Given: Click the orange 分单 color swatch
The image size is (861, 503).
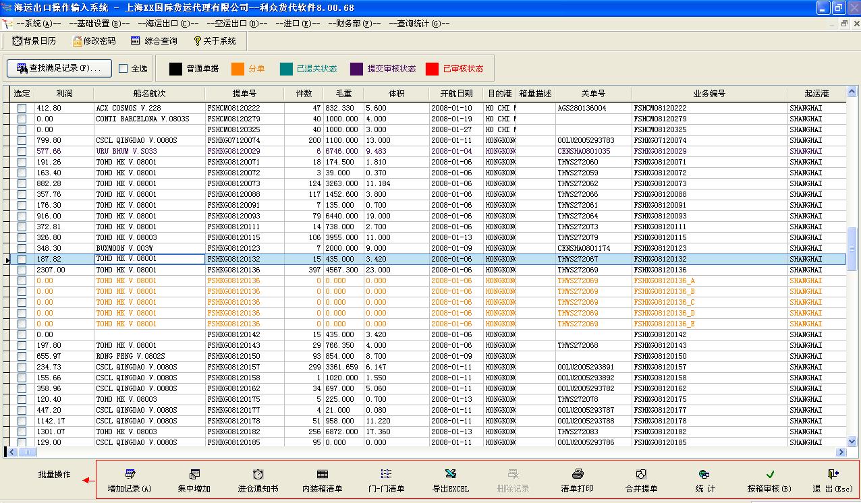Looking at the screenshot, I should coord(238,69).
